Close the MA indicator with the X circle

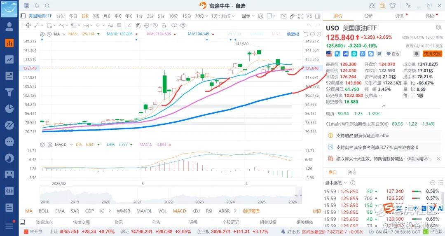[49, 34]
